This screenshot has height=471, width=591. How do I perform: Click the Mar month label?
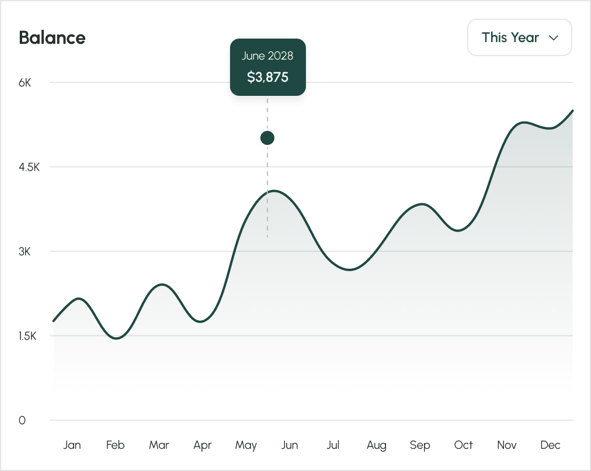pyautogui.click(x=159, y=445)
